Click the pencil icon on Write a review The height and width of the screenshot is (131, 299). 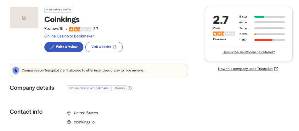[52, 47]
